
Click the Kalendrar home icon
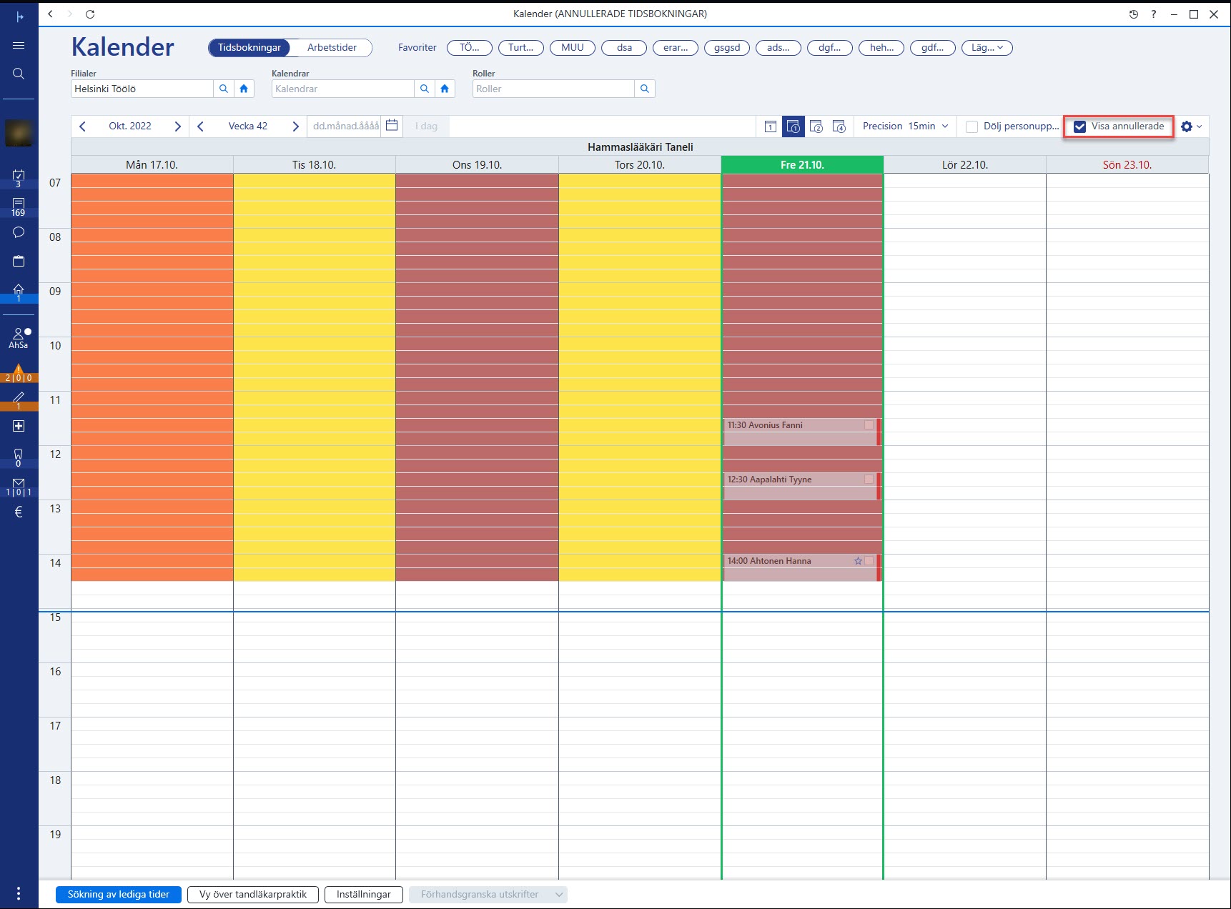click(x=445, y=89)
